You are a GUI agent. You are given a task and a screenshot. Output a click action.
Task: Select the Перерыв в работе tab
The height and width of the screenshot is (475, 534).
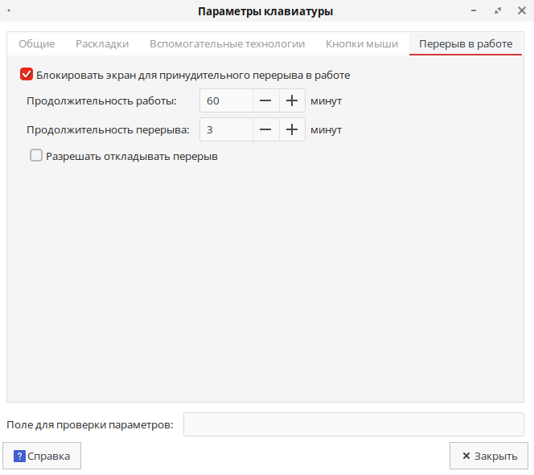coord(466,44)
